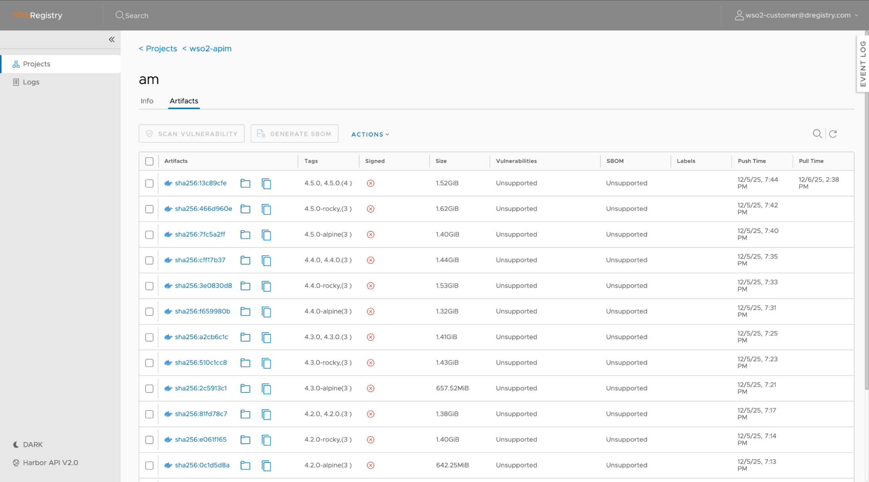The image size is (869, 482).
Task: Expand the account menu for wso2-customer
Action: 856,15
